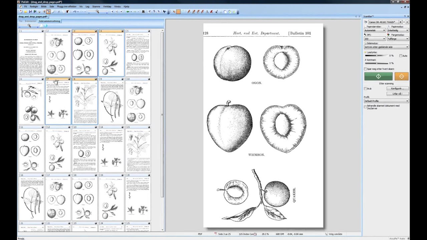427x240 pixels.
Task: Open the DPI 200 dropdown
Action: [375, 39]
